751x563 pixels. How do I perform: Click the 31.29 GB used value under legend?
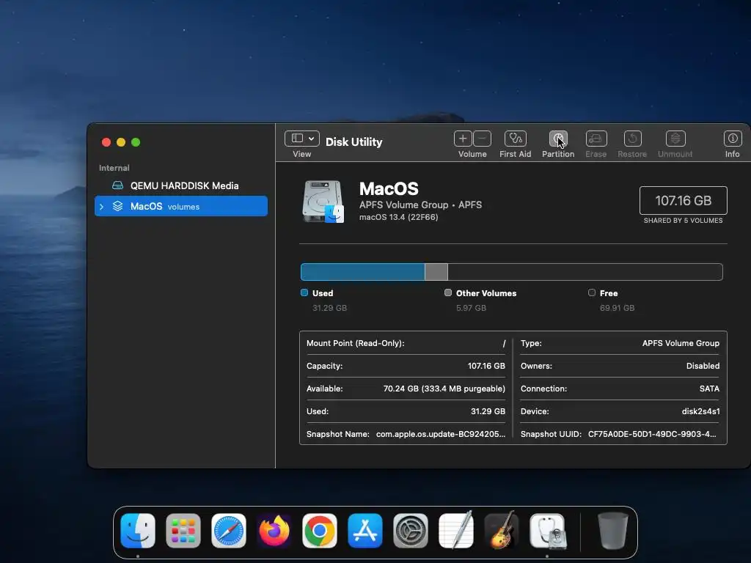[329, 308]
